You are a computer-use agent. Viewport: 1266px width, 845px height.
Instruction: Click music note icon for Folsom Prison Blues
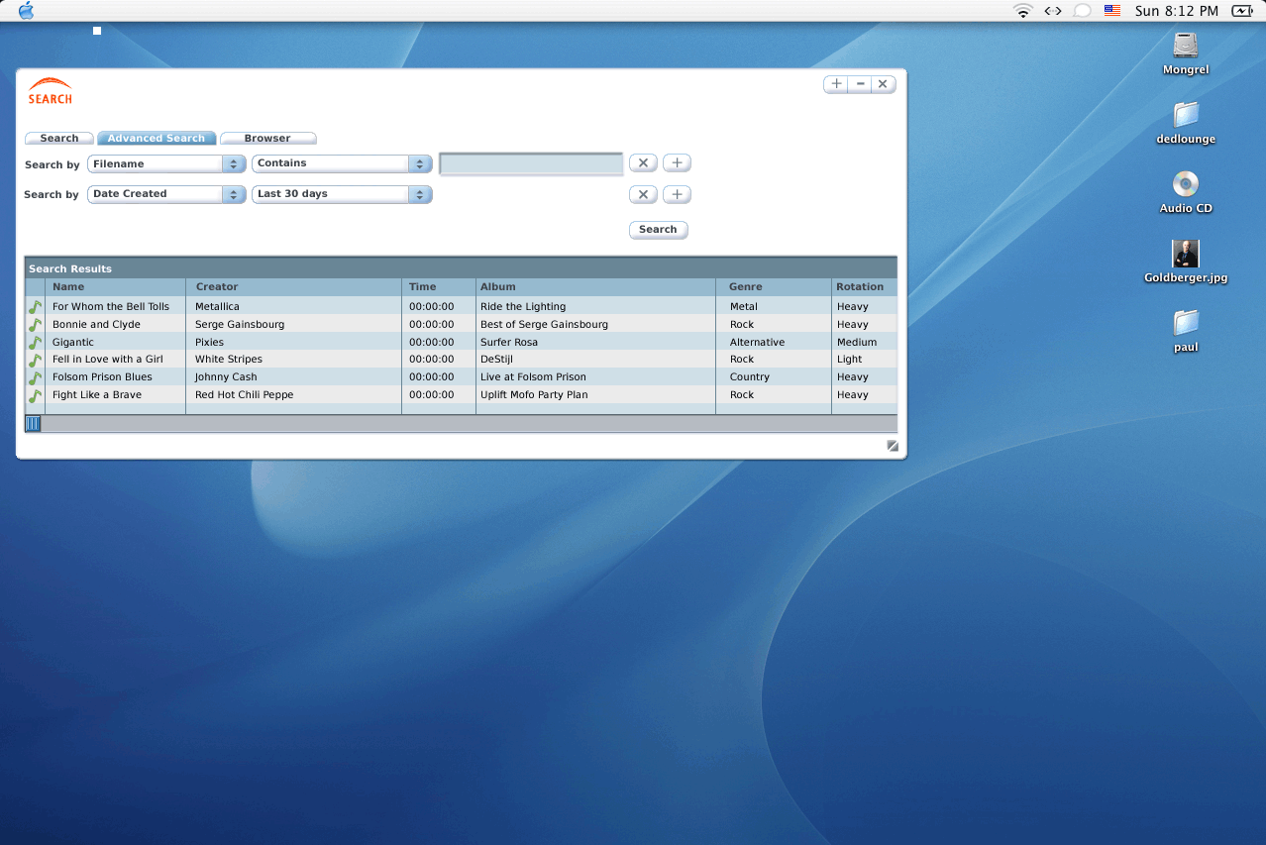pos(35,377)
